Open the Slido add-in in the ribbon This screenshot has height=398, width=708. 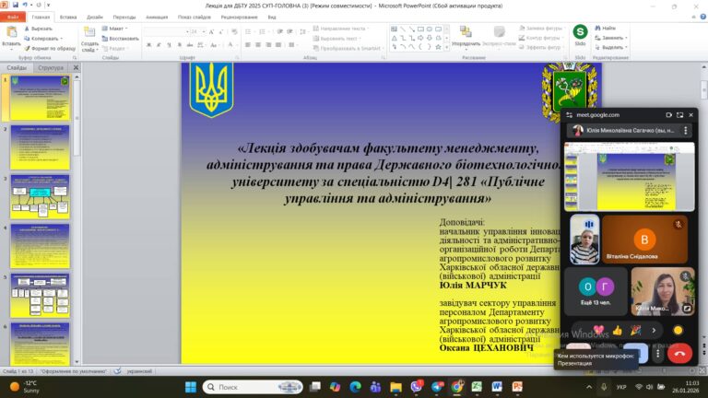[x=580, y=37]
